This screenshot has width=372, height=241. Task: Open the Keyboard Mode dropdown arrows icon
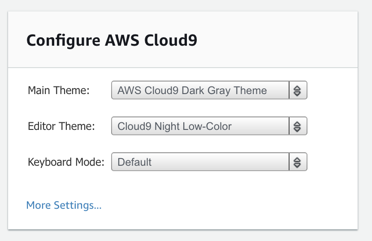coord(297,162)
